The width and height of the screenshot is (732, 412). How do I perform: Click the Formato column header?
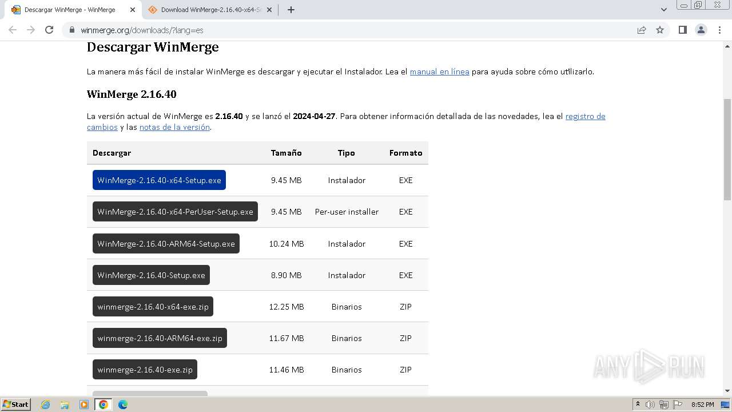[405, 153]
